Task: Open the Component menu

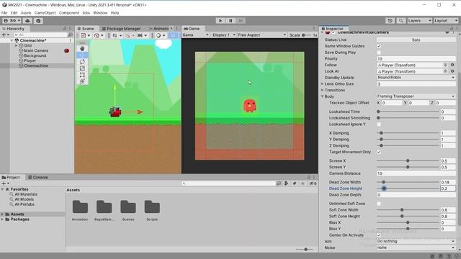Action: pos(69,13)
